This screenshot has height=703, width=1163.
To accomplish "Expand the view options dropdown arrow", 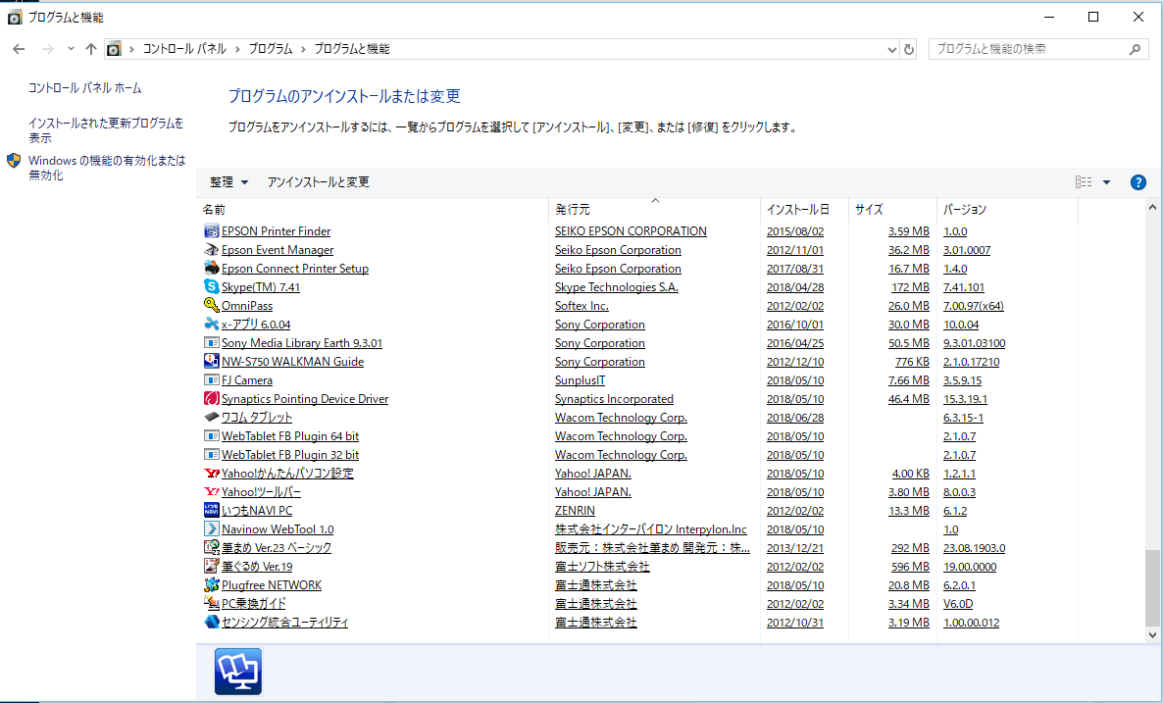I will point(1106,182).
